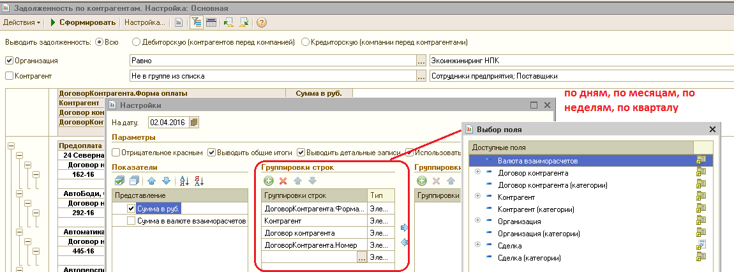
Task: Check Сумма в валюте взаиморасчетов indicator
Action: point(131,221)
